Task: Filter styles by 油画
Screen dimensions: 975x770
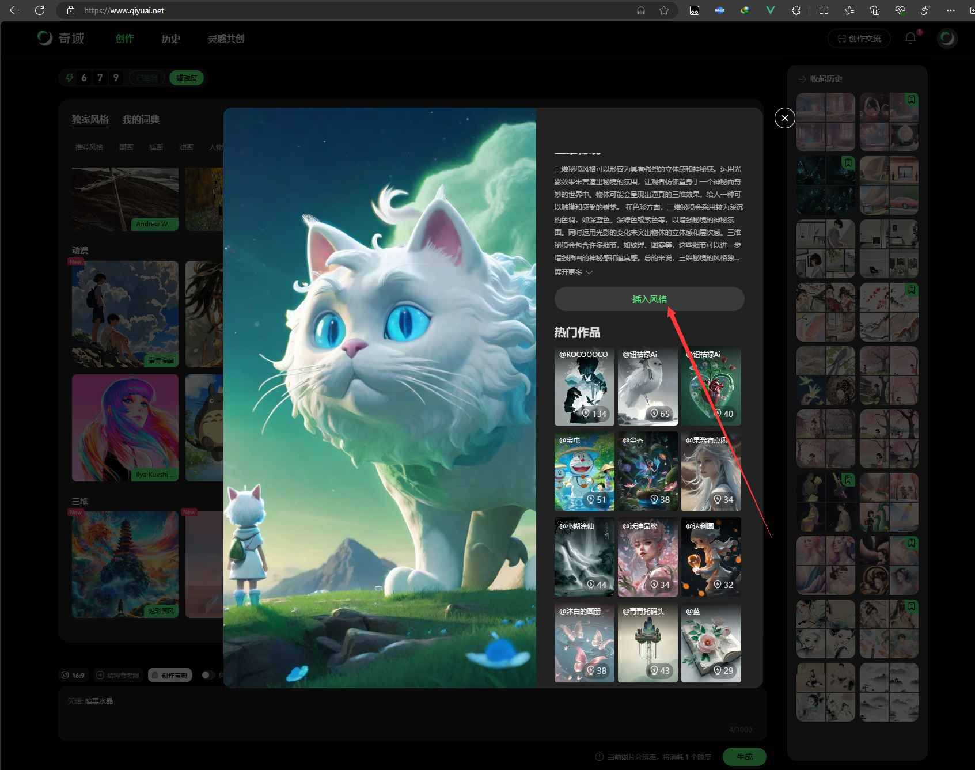Action: [185, 147]
